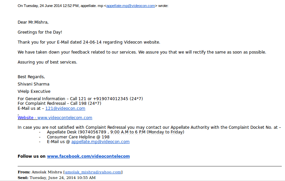Click the Sent: Tuesday, June 24, 2014 line
Image resolution: width=285 pixels, height=181 pixels.
57,178
